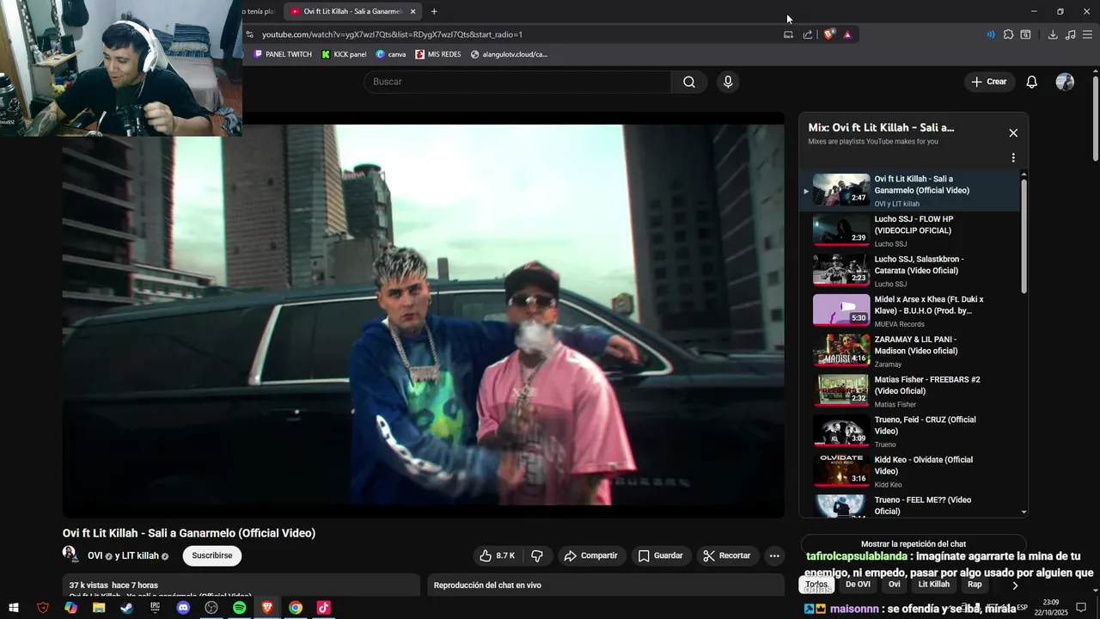Image resolution: width=1100 pixels, height=619 pixels.
Task: Play Kidd Keo - Olvidate video
Action: pos(911,471)
